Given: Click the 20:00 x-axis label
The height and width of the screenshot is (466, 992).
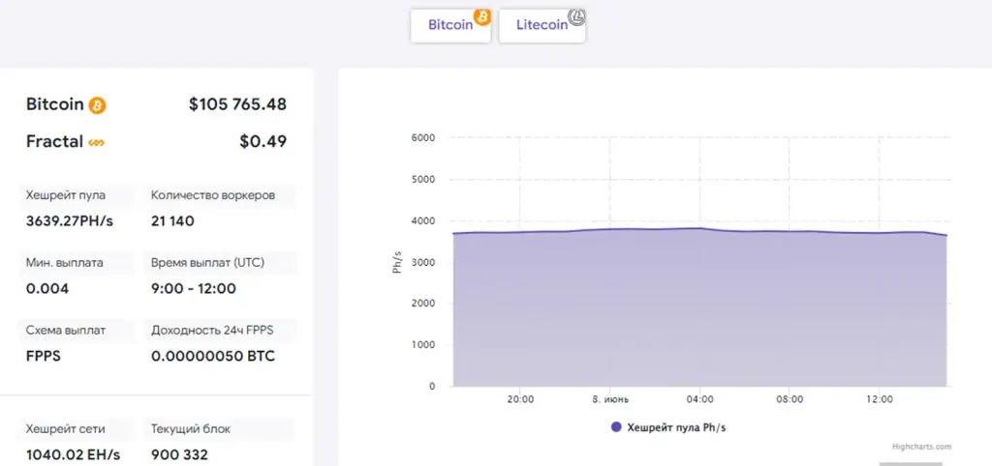Looking at the screenshot, I should click(x=520, y=399).
